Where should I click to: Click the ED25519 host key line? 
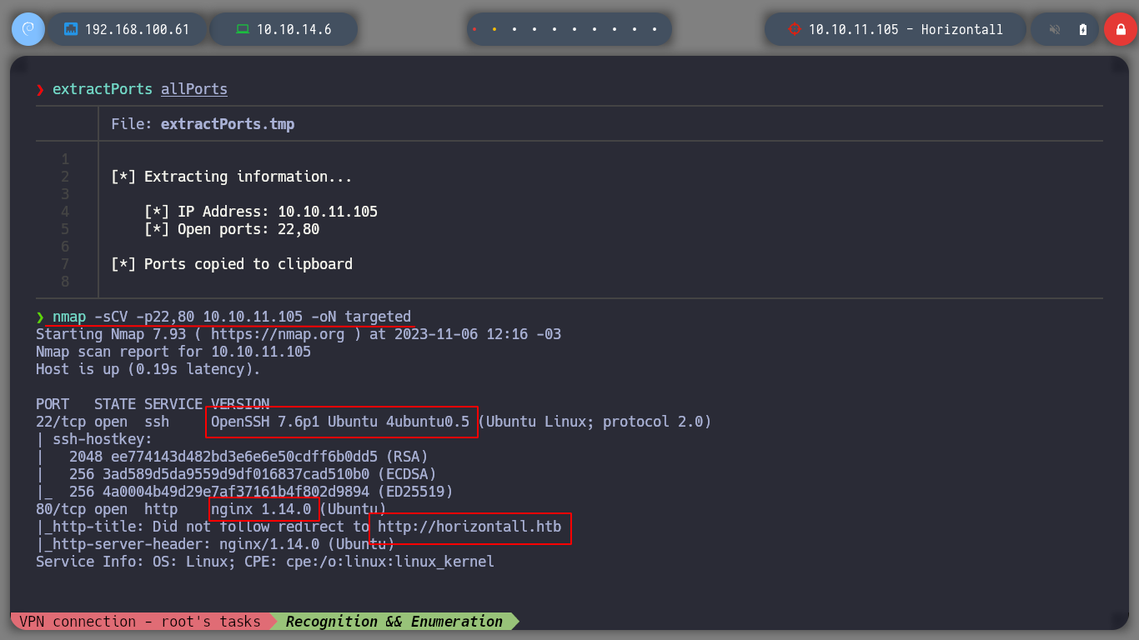click(244, 492)
